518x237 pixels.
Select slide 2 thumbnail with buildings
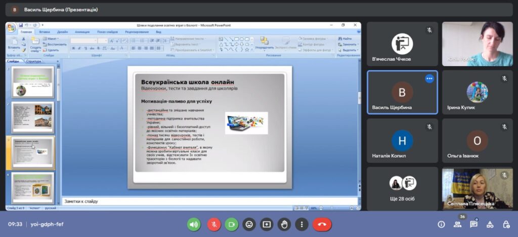pyautogui.click(x=33, y=117)
